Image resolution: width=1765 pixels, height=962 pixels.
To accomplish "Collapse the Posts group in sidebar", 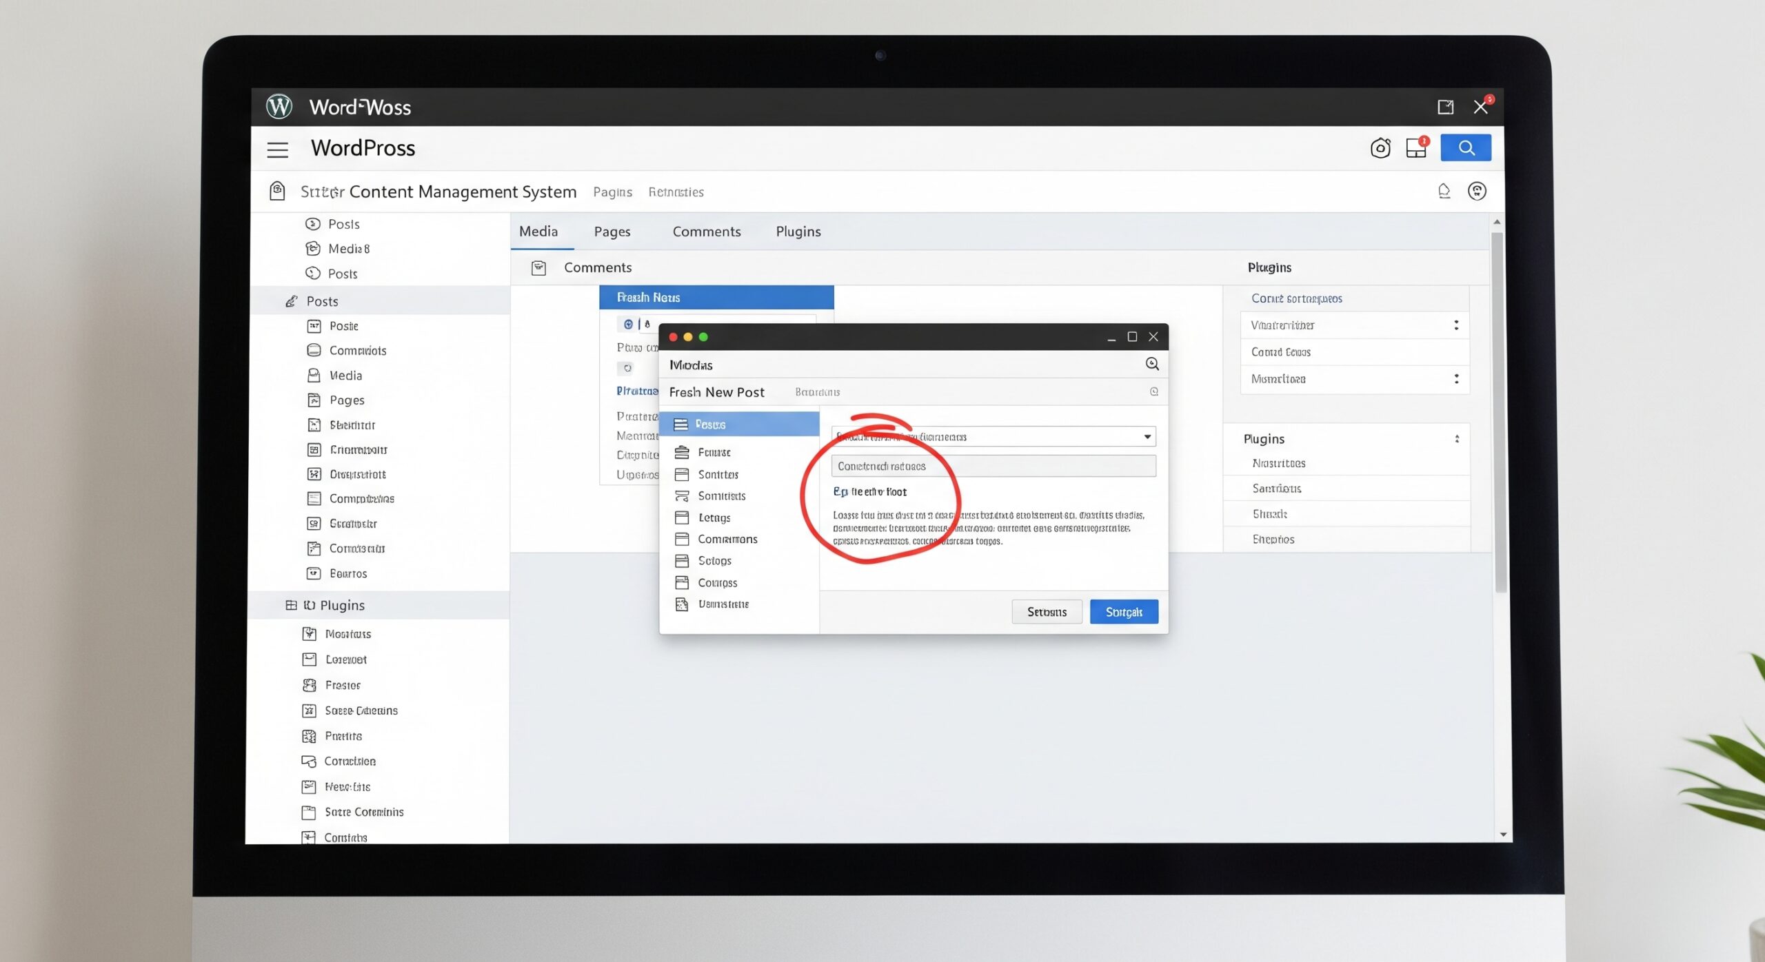I will pyautogui.click(x=379, y=300).
